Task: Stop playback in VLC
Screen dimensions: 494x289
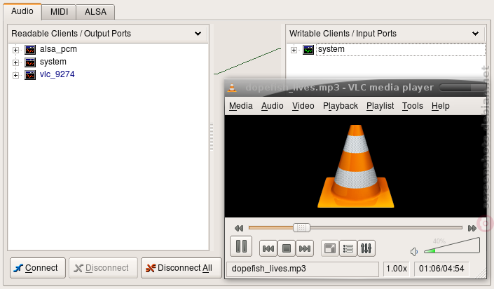Action: coord(287,248)
